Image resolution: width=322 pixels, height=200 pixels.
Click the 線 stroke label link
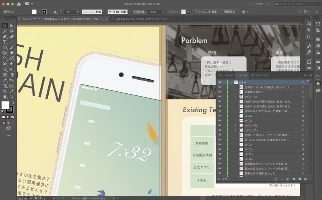click(55, 12)
